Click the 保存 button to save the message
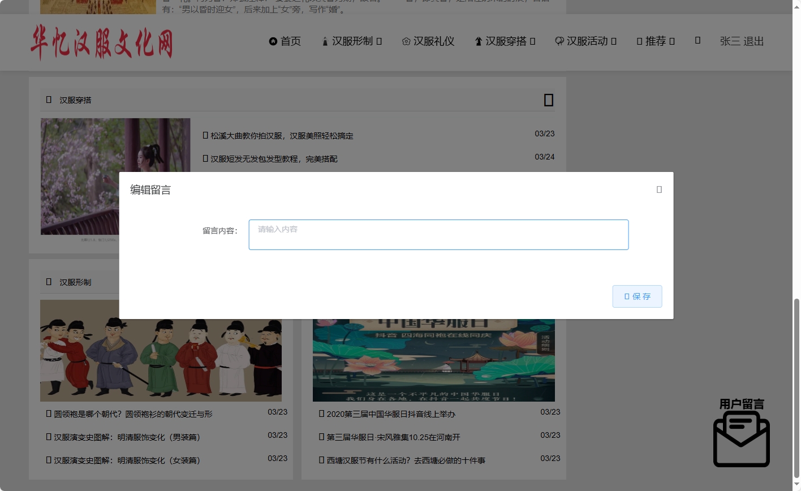The height and width of the screenshot is (491, 801). 637,296
